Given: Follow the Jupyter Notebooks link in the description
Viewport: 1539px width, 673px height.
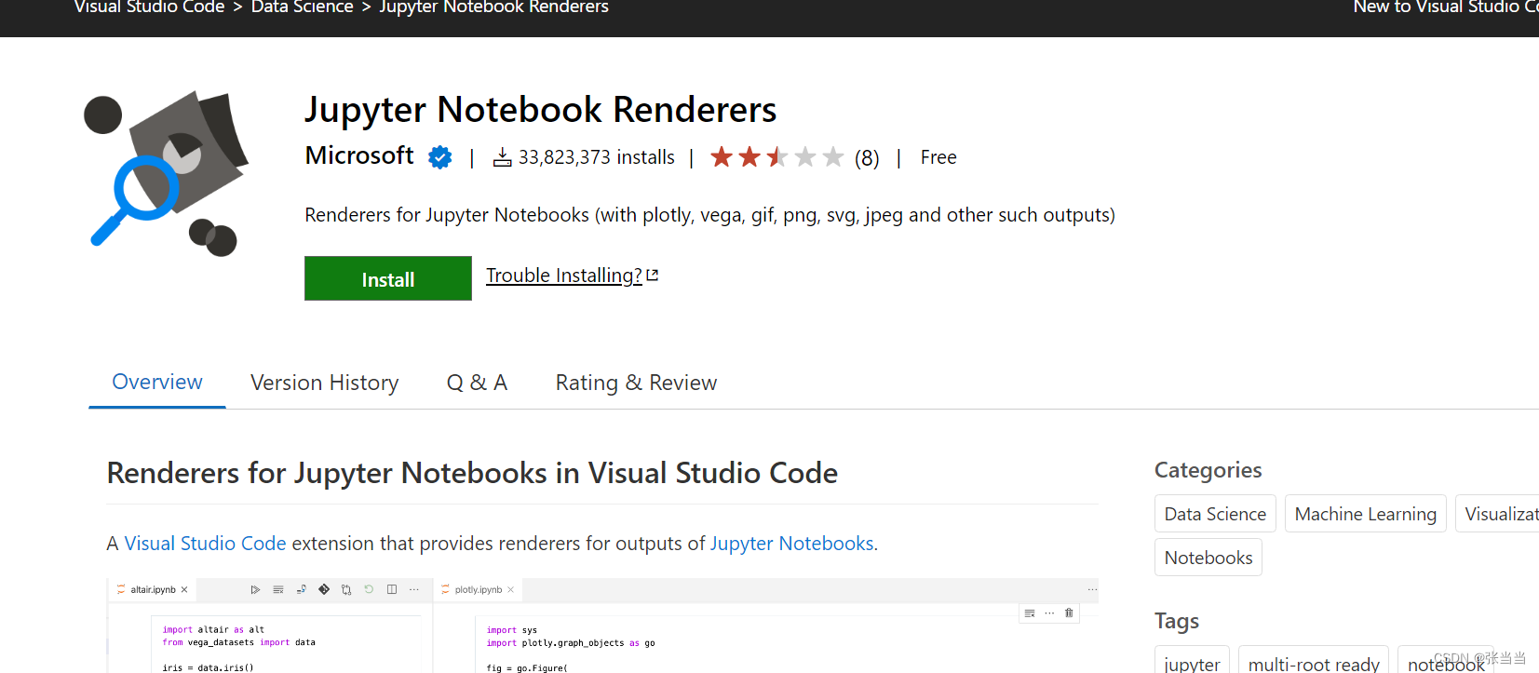Looking at the screenshot, I should point(792,544).
